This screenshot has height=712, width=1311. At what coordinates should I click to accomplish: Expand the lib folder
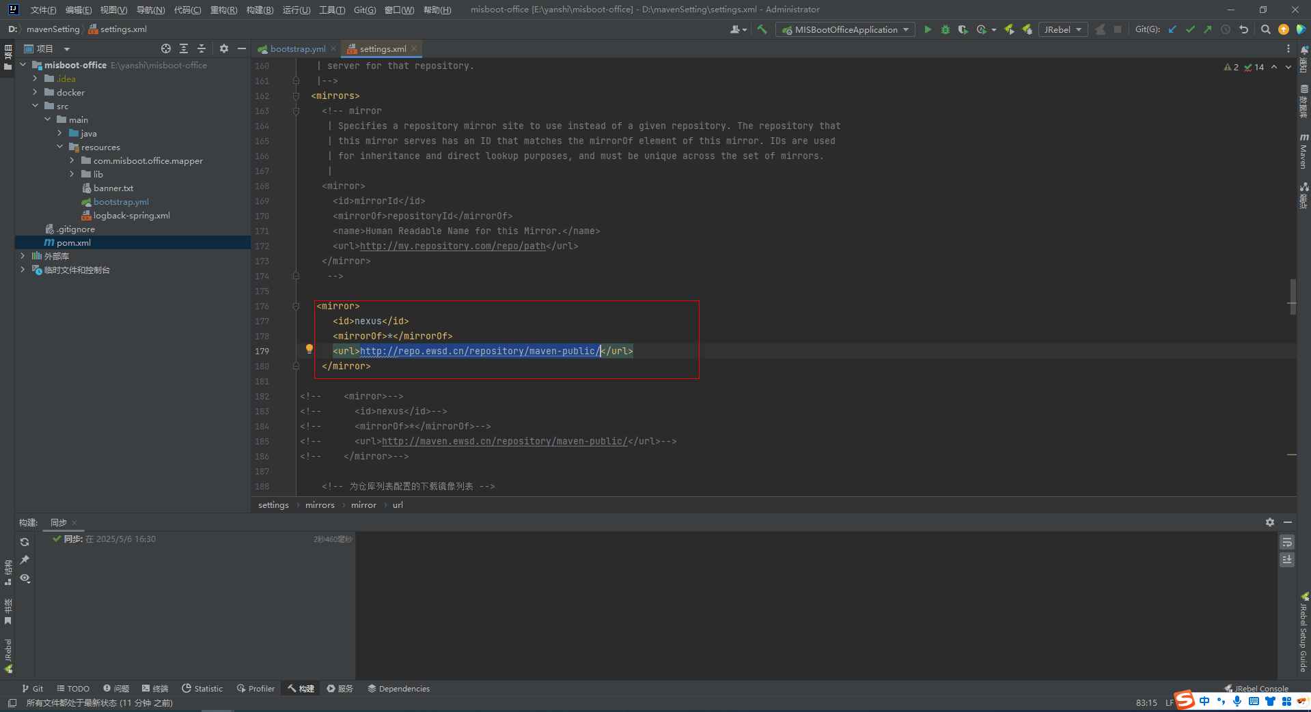(x=72, y=174)
